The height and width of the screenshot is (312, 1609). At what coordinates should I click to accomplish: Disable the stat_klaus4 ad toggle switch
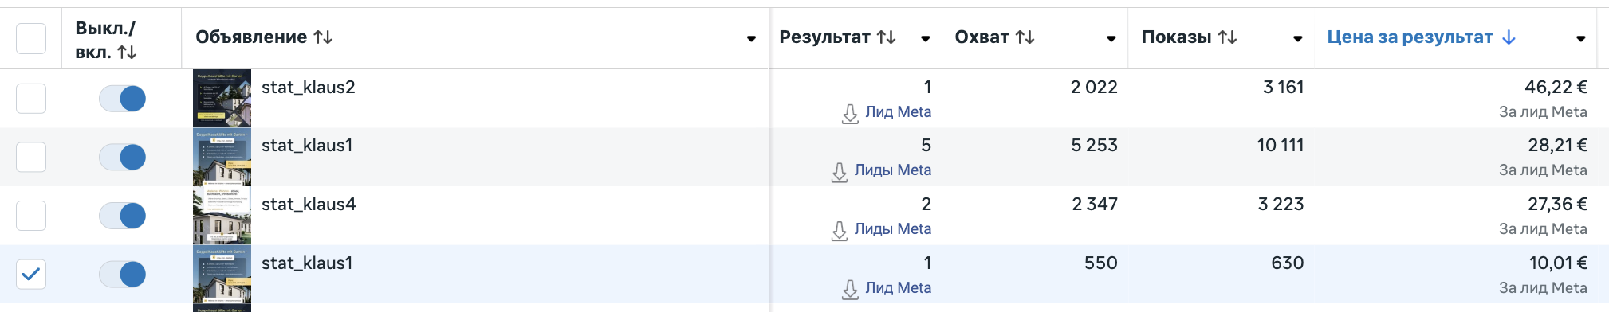[123, 216]
